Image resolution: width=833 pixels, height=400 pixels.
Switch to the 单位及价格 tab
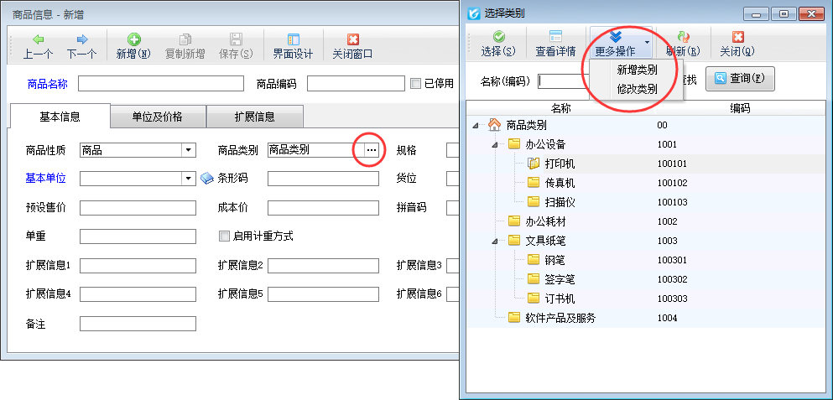coord(158,117)
